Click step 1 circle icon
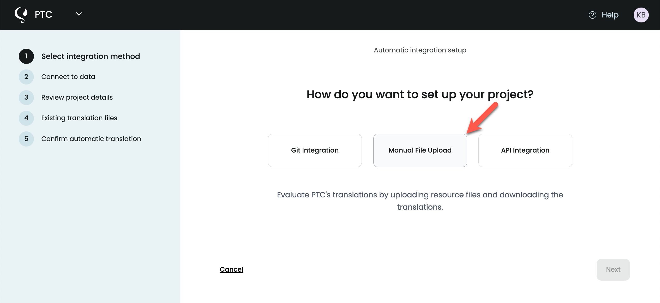 coord(26,56)
